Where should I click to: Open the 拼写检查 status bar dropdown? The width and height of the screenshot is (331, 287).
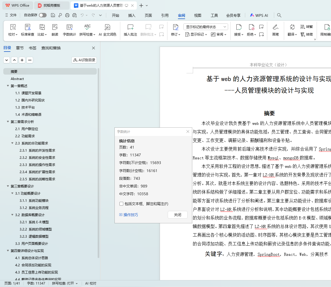pos(65,283)
